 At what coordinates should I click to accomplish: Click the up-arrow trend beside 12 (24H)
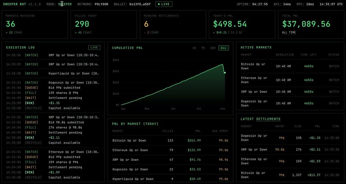(7, 32)
